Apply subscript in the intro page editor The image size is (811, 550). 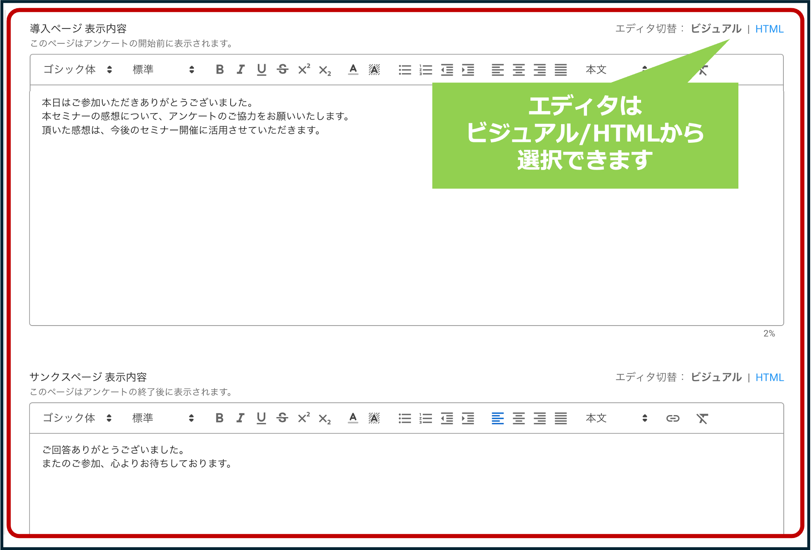point(325,71)
